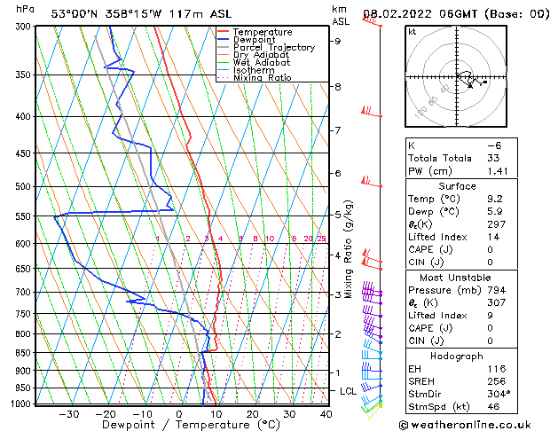This screenshot has width=558, height=431.
Task: Click the Totals Totals value 33
Action: pyautogui.click(x=493, y=158)
